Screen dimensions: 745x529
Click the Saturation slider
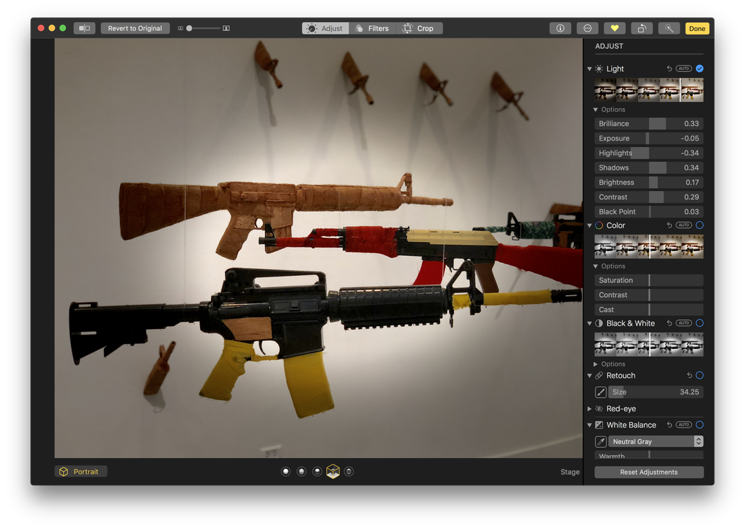click(648, 280)
